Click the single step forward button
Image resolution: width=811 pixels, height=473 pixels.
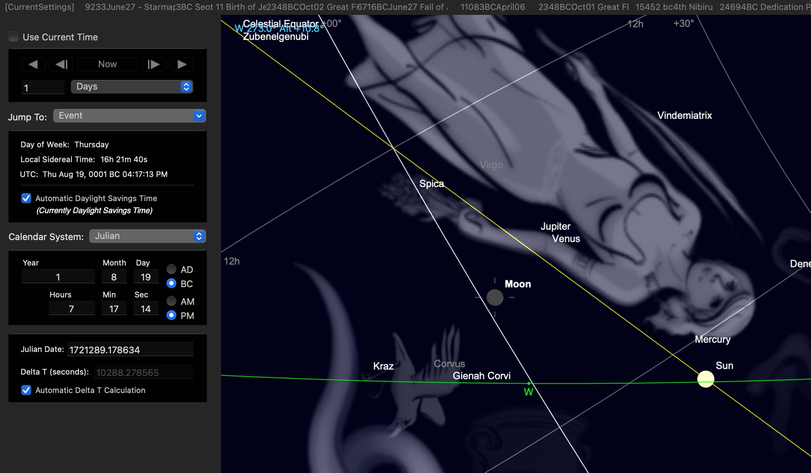tap(154, 64)
